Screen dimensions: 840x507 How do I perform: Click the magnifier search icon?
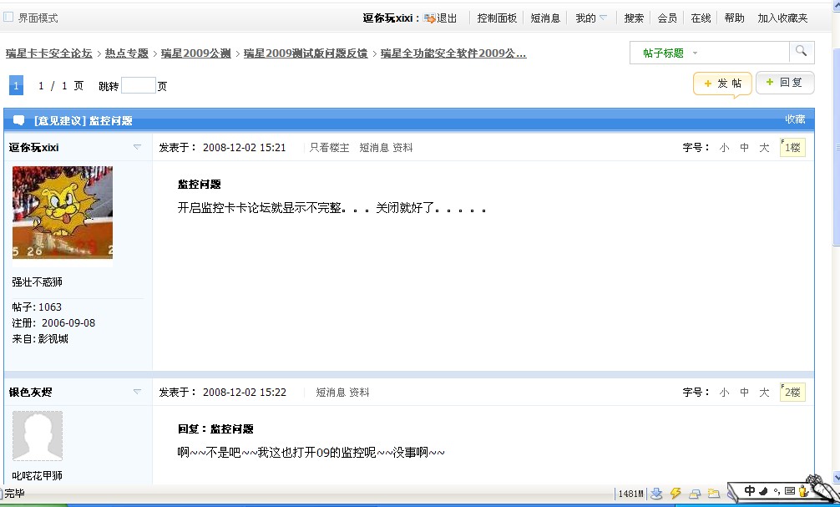(801, 51)
